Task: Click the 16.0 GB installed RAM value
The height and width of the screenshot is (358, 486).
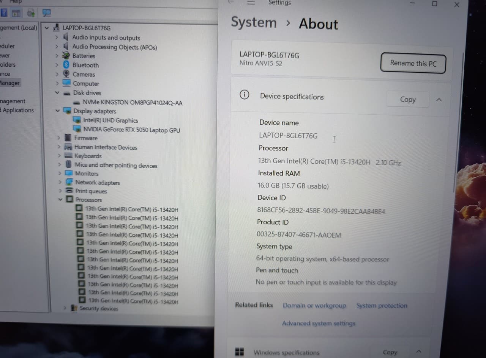Action: pyautogui.click(x=293, y=186)
